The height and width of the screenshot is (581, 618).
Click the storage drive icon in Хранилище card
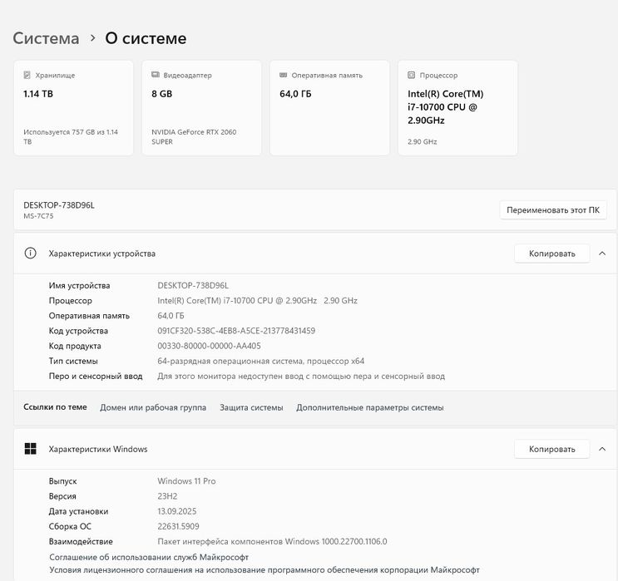[27, 75]
